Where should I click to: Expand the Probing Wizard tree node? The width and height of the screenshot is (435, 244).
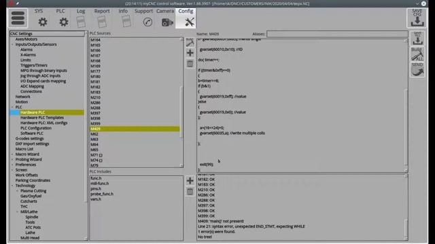click(12, 159)
